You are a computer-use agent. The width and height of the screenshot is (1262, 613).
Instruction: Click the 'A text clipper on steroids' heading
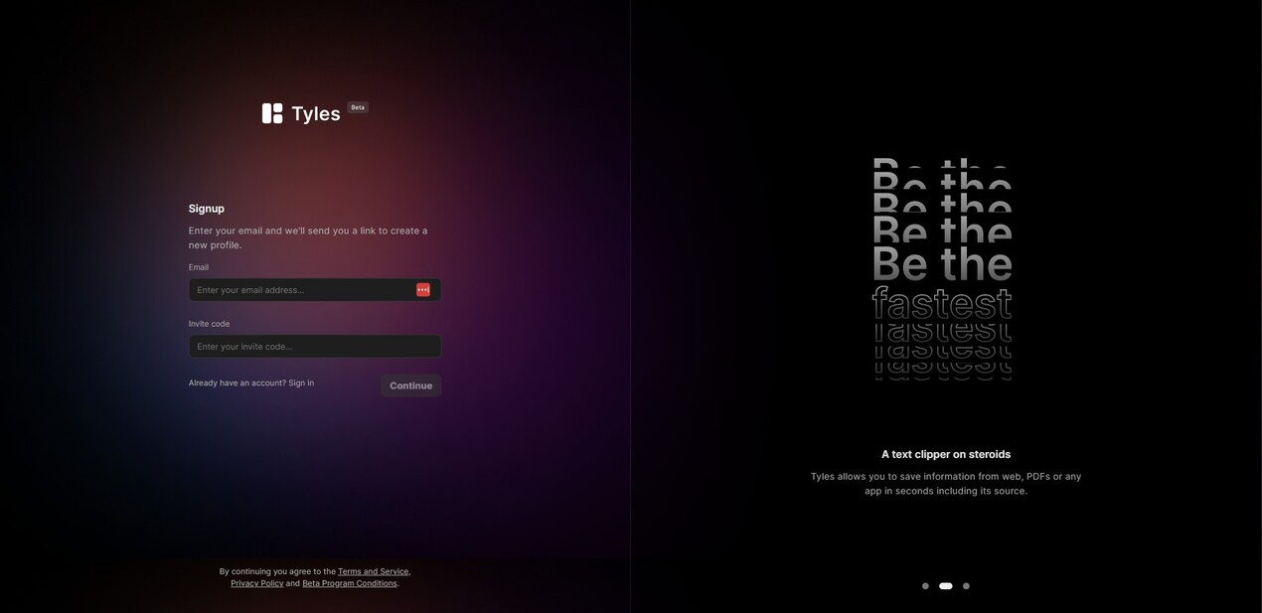pyautogui.click(x=946, y=454)
